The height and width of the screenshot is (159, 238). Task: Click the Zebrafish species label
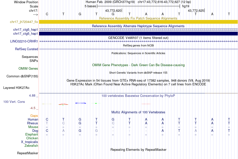tap(31, 146)
